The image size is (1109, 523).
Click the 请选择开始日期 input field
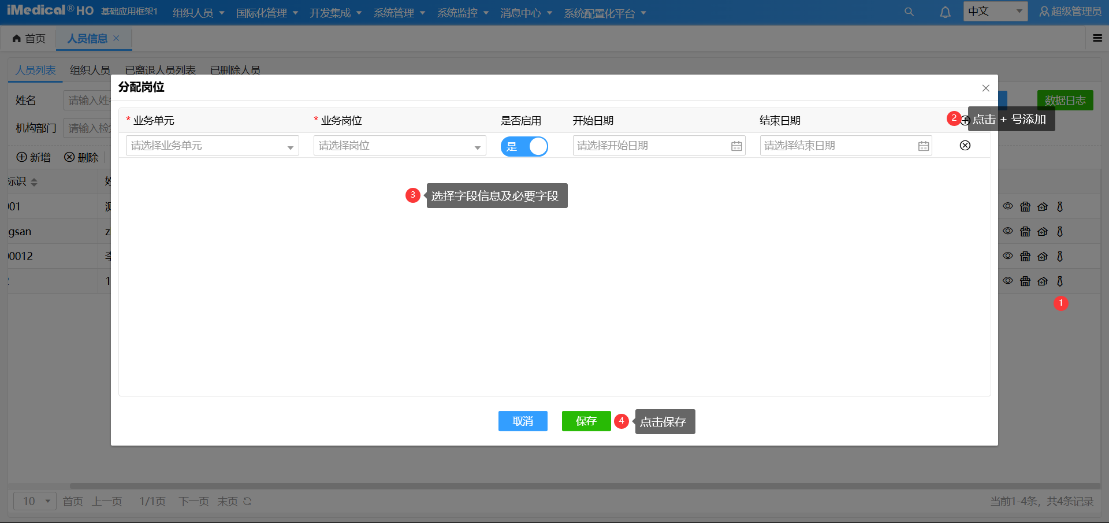pyautogui.click(x=650, y=146)
